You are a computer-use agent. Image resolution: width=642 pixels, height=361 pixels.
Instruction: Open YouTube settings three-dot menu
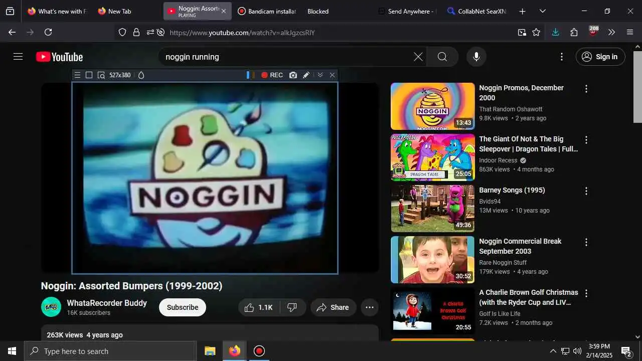(562, 57)
